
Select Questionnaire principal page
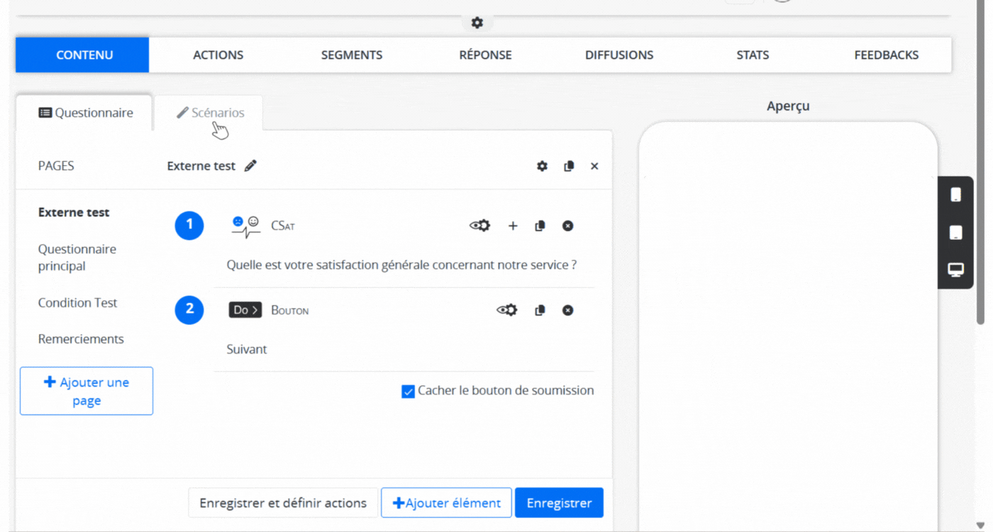pos(77,257)
